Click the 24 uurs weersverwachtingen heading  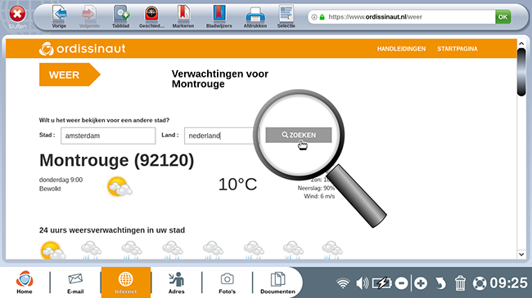pos(112,230)
